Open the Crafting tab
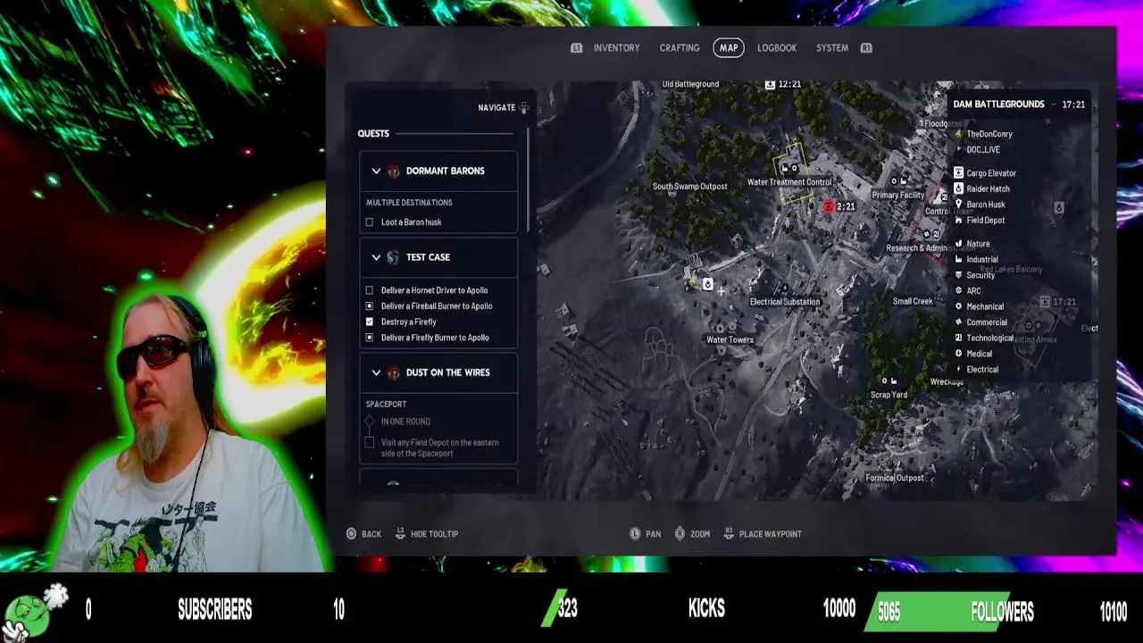The height and width of the screenshot is (643, 1143). (680, 48)
